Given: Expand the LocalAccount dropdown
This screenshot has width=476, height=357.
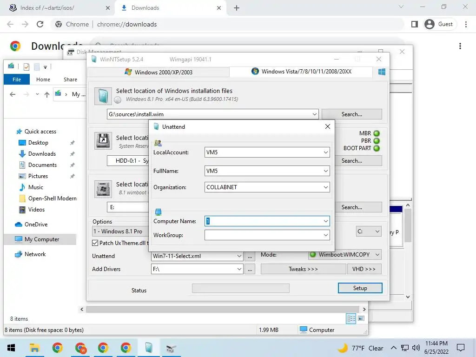Looking at the screenshot, I should [x=326, y=152].
